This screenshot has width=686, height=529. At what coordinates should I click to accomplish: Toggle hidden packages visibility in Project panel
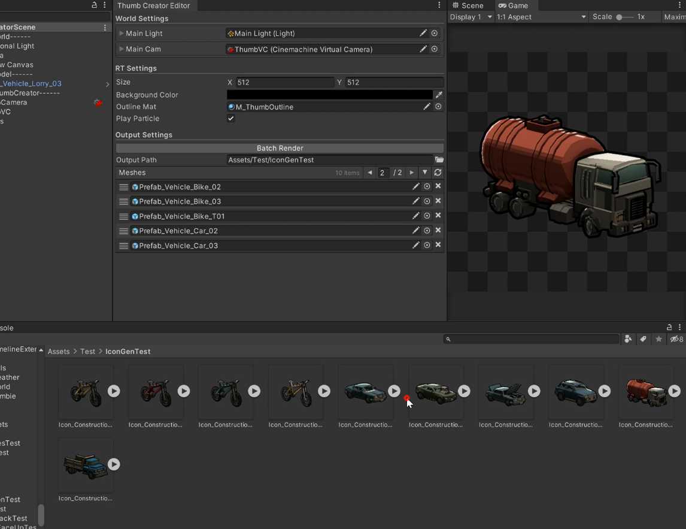(x=676, y=339)
